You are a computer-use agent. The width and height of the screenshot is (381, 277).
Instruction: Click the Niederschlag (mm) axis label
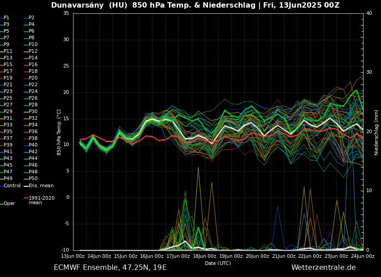point(377,132)
